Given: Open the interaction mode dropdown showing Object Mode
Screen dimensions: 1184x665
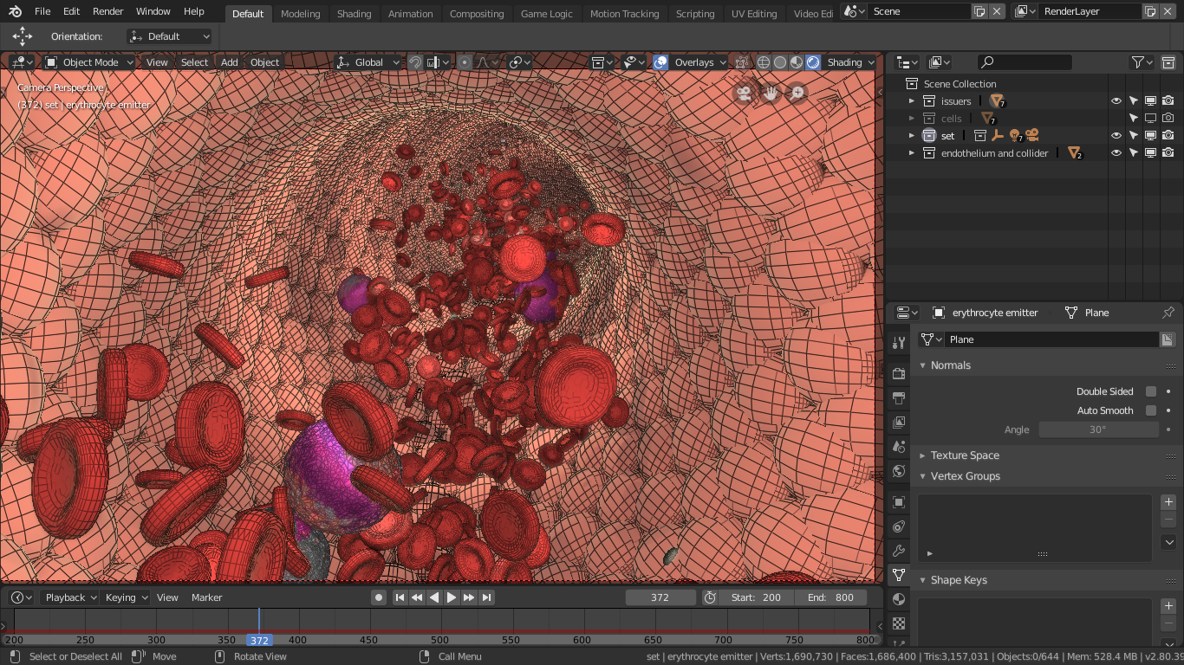Looking at the screenshot, I should (x=88, y=62).
